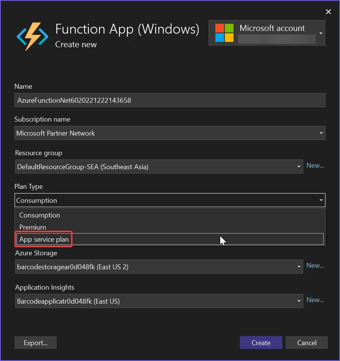Click the Microsoft four-color logo
The image size is (340, 361).
224,33
